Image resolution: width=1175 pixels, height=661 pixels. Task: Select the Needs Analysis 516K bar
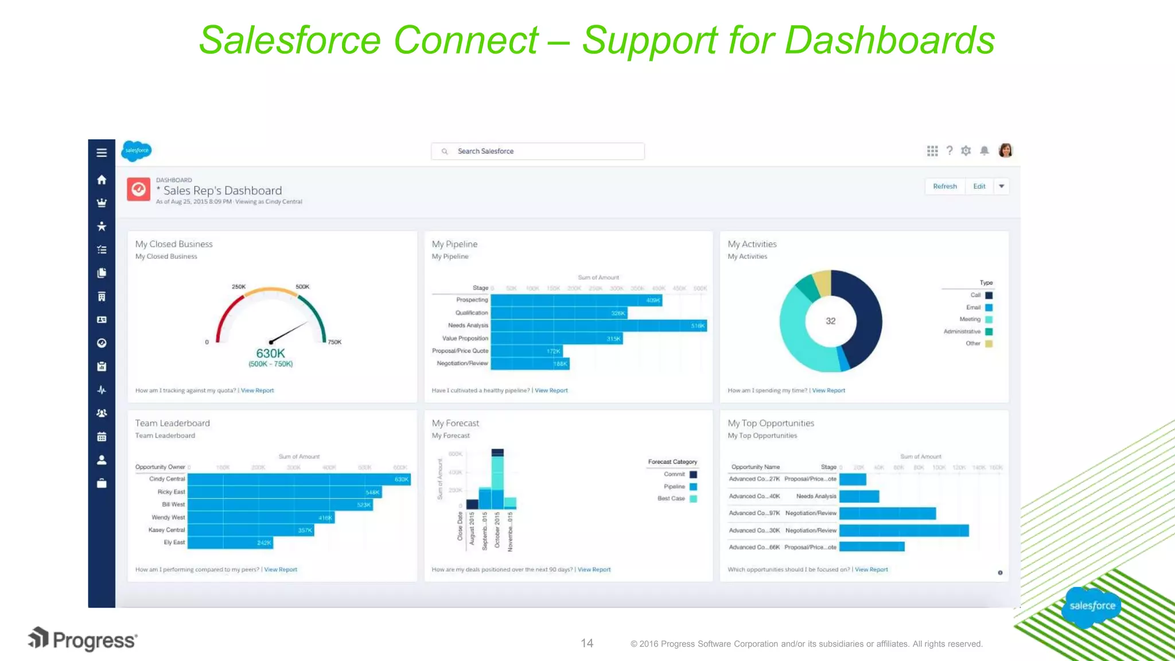(x=599, y=325)
